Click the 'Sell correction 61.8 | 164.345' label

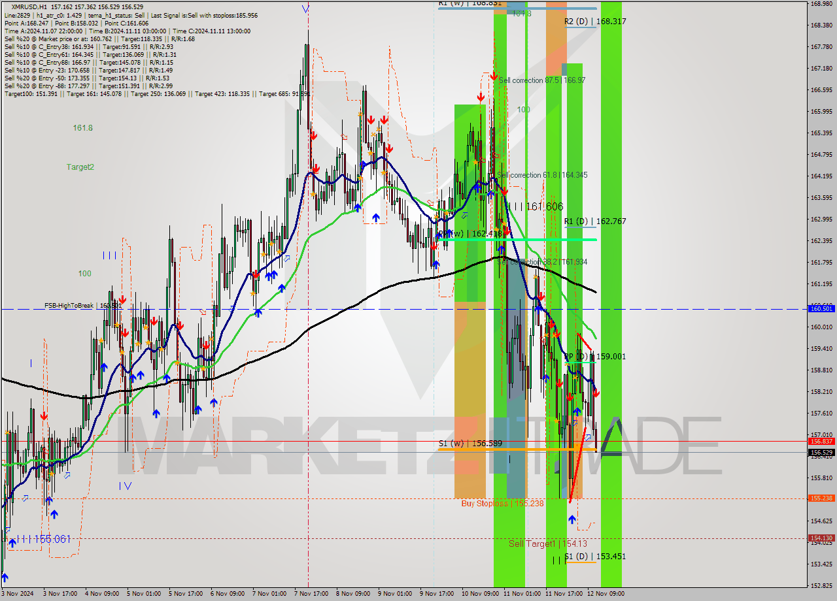tap(542, 175)
